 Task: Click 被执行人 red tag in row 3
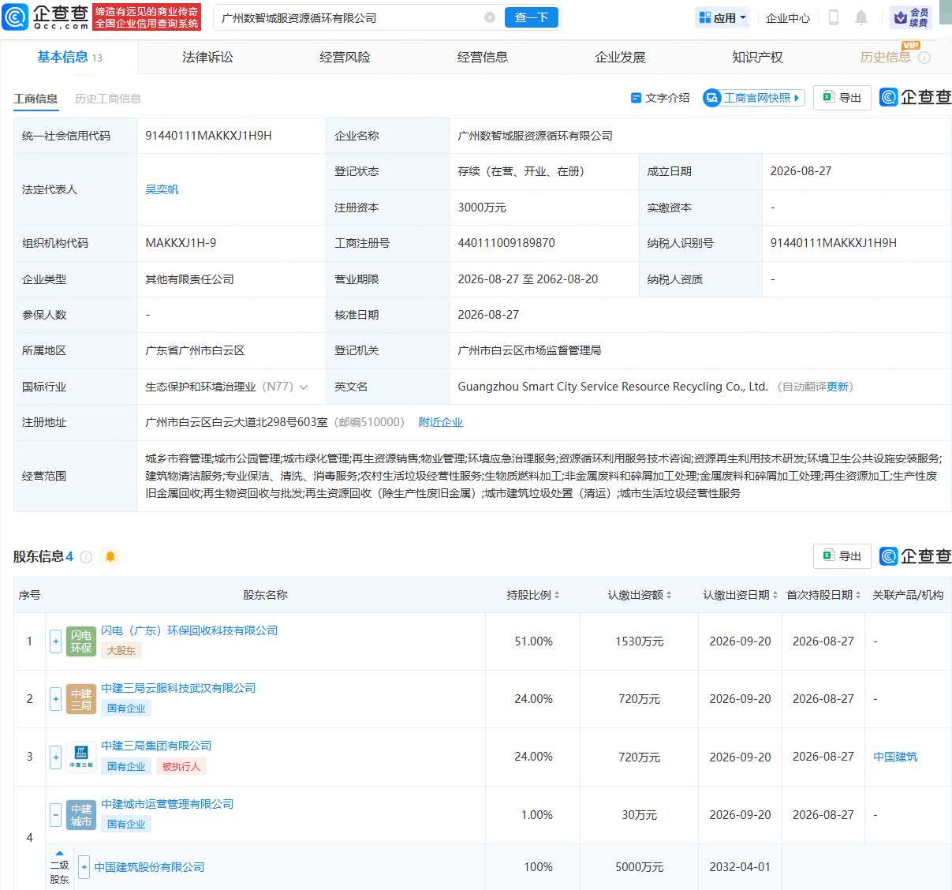[x=181, y=766]
